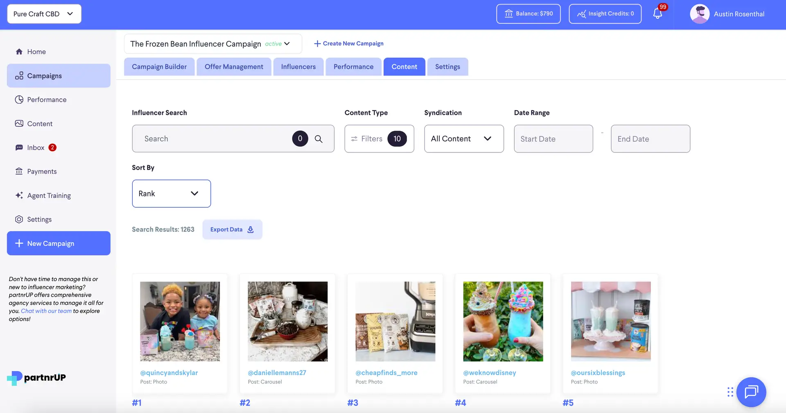
Task: Open Agent Training sparkle icon
Action: (x=19, y=195)
